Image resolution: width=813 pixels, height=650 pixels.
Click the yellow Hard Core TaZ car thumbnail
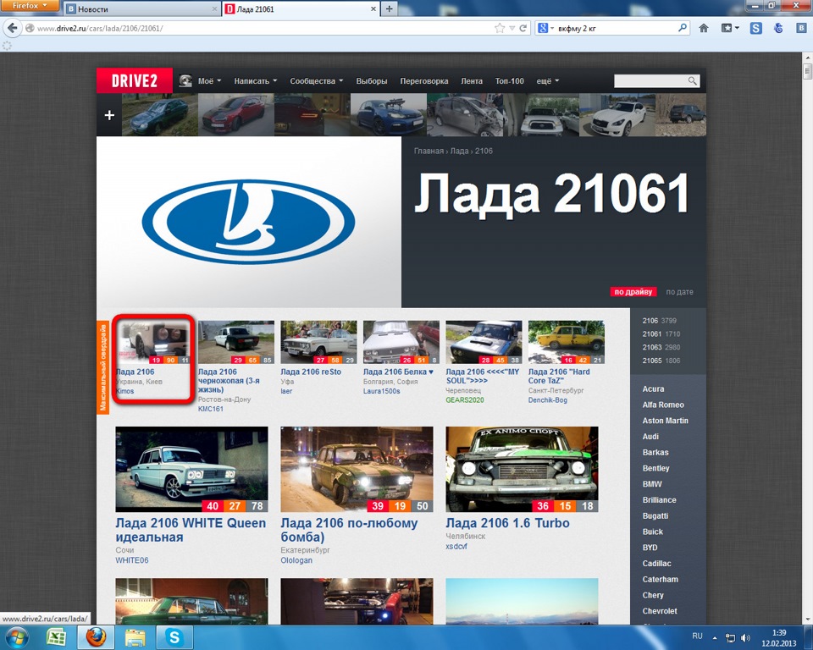tap(567, 342)
